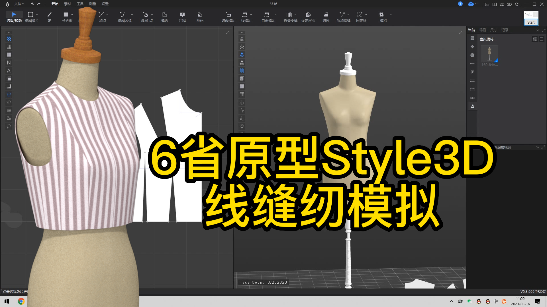This screenshot has height=307, width=547.
Task: Click the 缝边 seam allowance tool
Action: (164, 17)
